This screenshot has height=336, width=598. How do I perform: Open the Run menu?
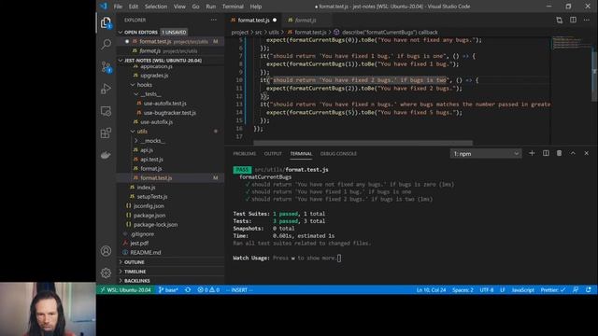tap(210, 7)
